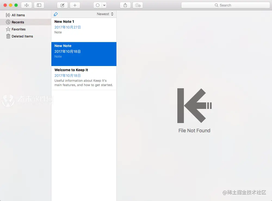Click the File Not Found message
The image size is (272, 201).
194,130
